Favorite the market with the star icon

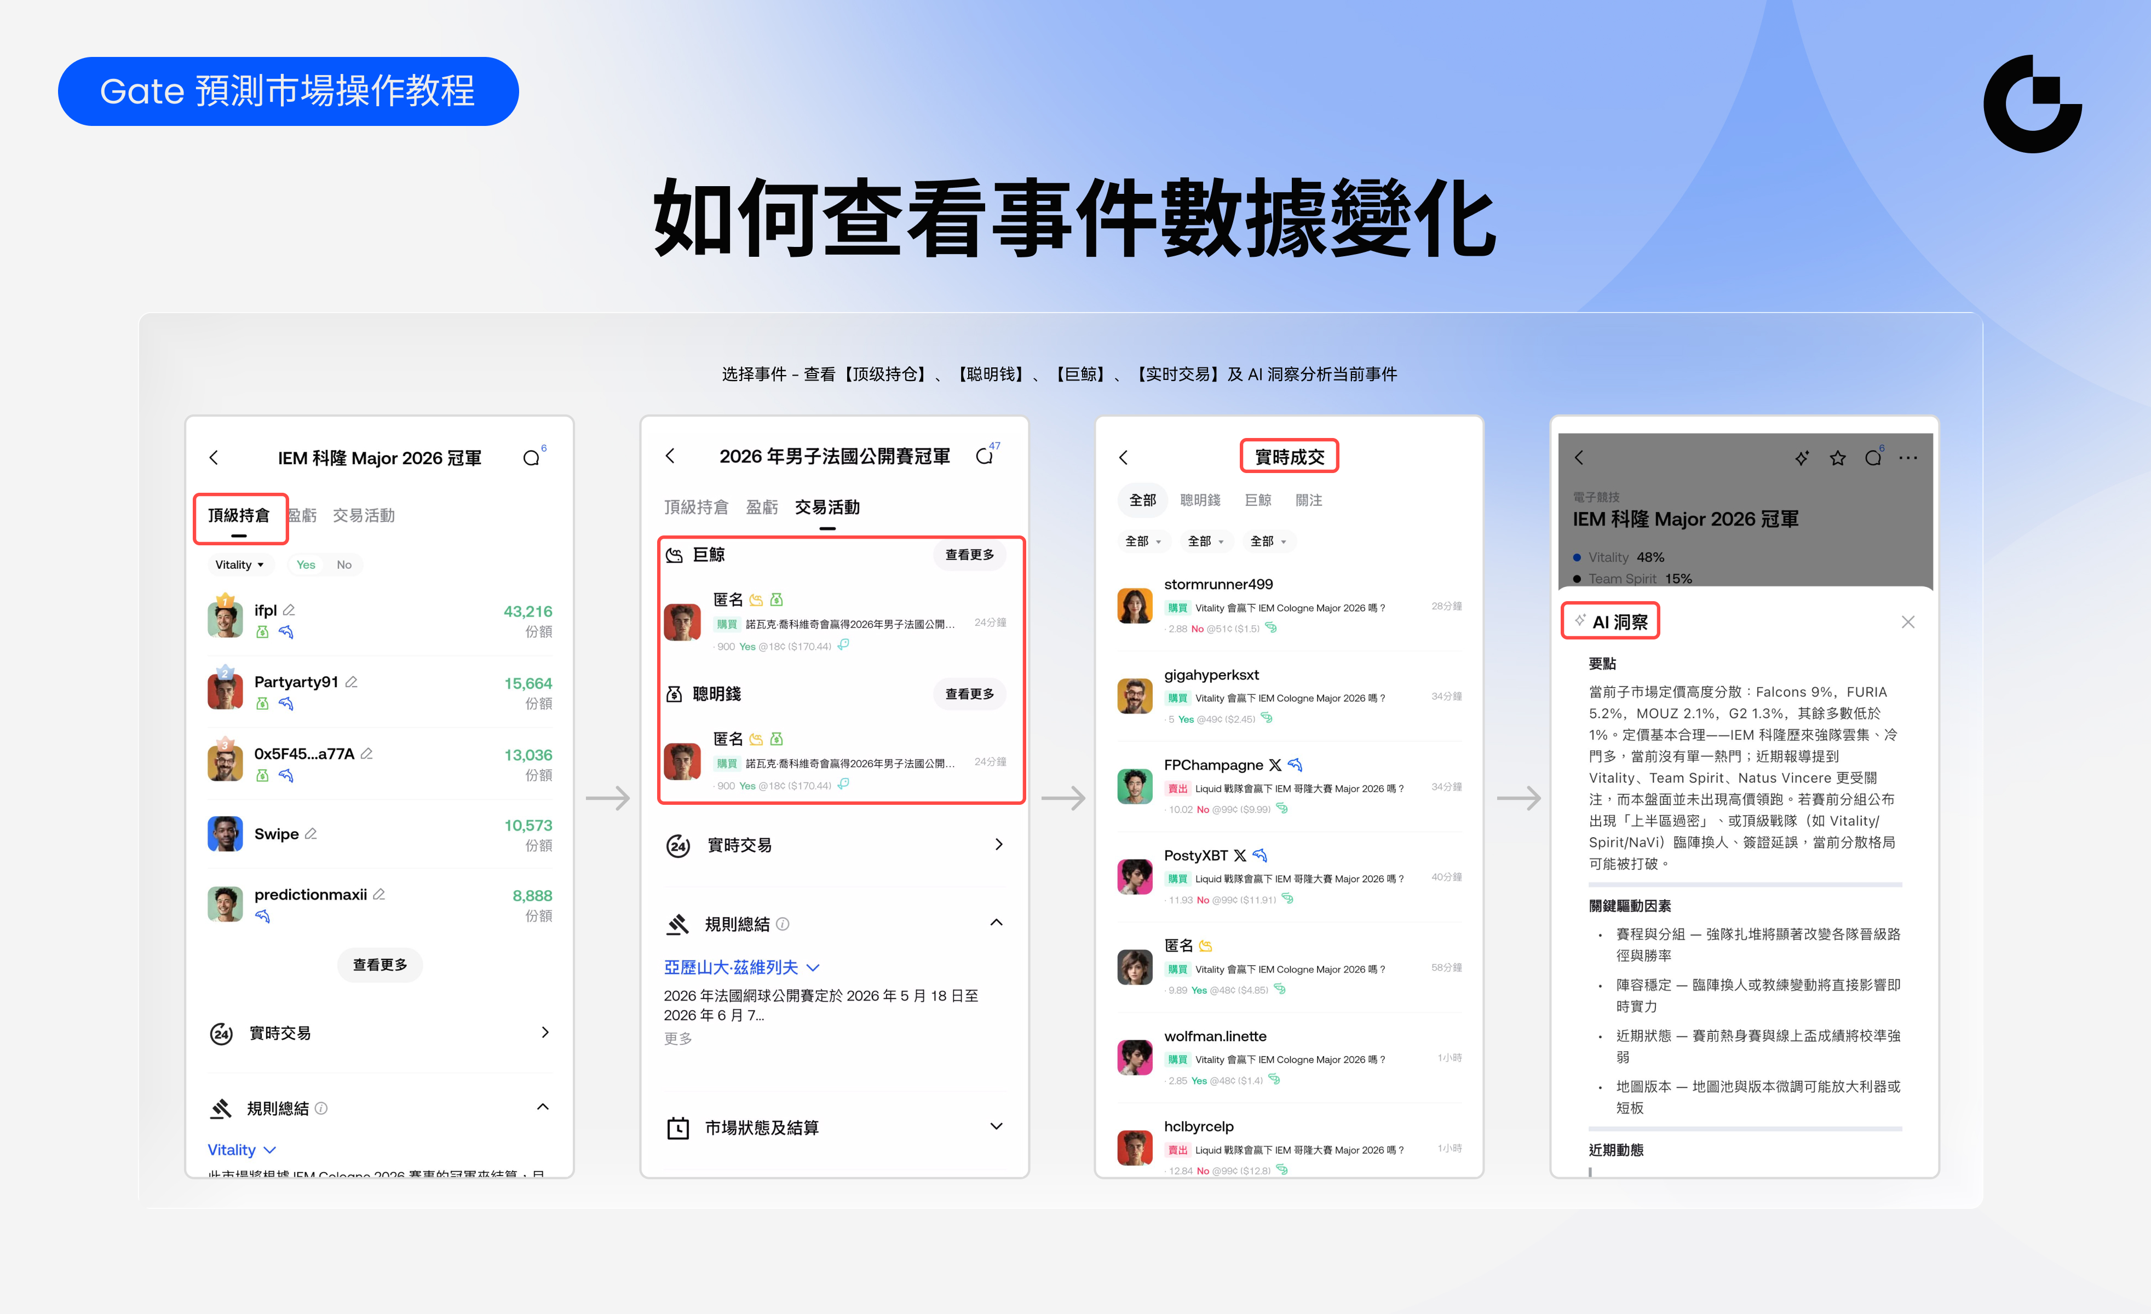point(1838,458)
